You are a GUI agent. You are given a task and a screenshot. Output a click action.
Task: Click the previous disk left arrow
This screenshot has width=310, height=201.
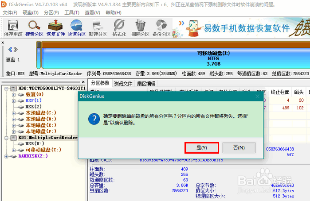pyautogui.click(x=10, y=49)
